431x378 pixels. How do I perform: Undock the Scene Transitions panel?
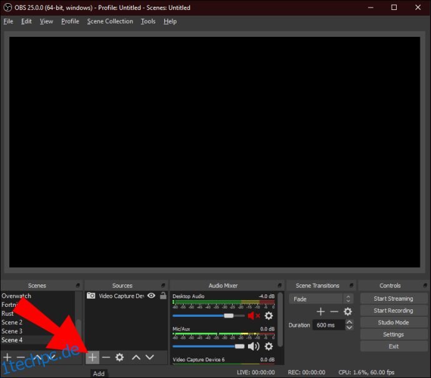pos(351,286)
